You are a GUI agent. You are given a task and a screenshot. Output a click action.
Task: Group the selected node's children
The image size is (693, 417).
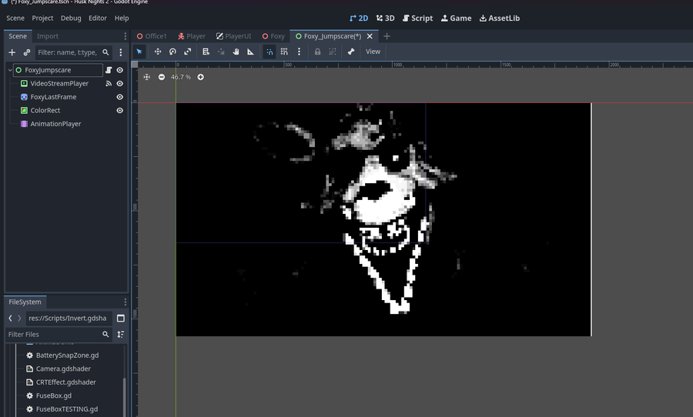point(333,52)
